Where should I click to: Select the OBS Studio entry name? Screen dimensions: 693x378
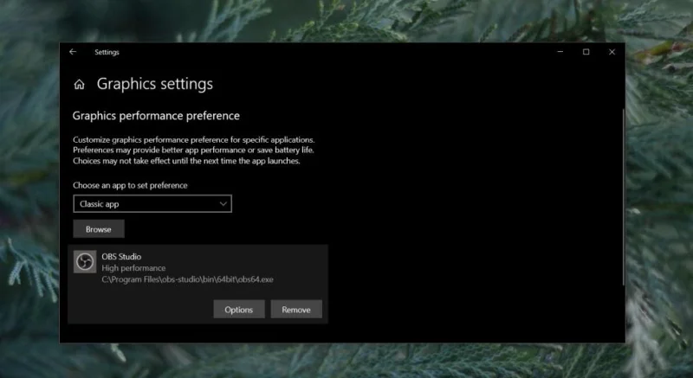point(121,257)
